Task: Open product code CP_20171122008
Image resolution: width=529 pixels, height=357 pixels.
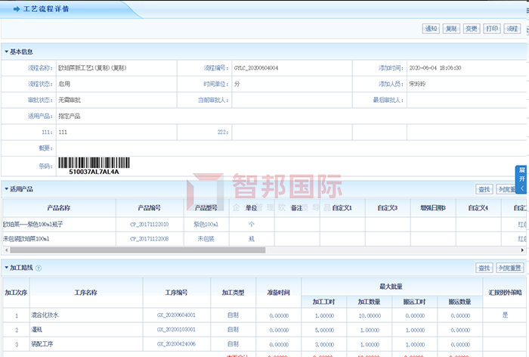Action: tap(149, 239)
